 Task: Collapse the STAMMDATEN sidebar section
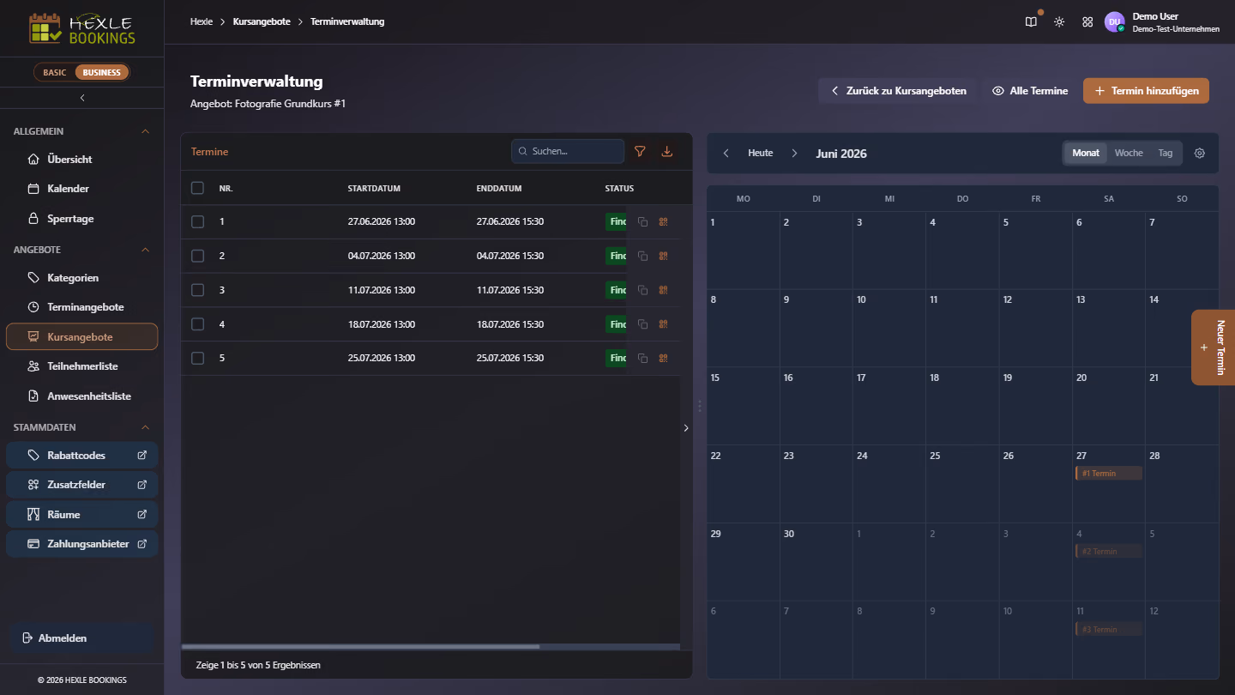145,427
